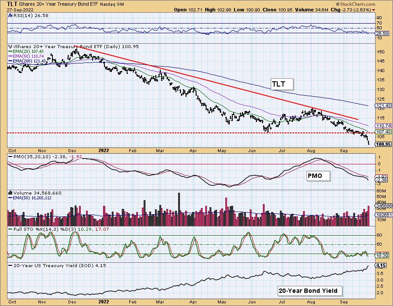
Task: Click the EMA(20) 107.43 legend entry
Action: [26, 52]
